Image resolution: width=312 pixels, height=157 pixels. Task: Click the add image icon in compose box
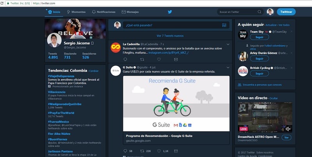point(224,25)
